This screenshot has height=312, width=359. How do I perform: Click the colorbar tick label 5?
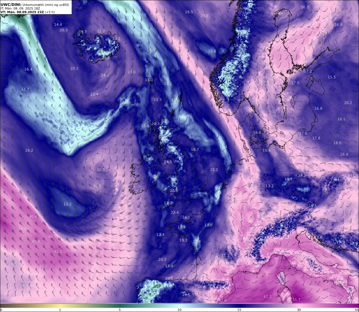pyautogui.click(x=120, y=309)
